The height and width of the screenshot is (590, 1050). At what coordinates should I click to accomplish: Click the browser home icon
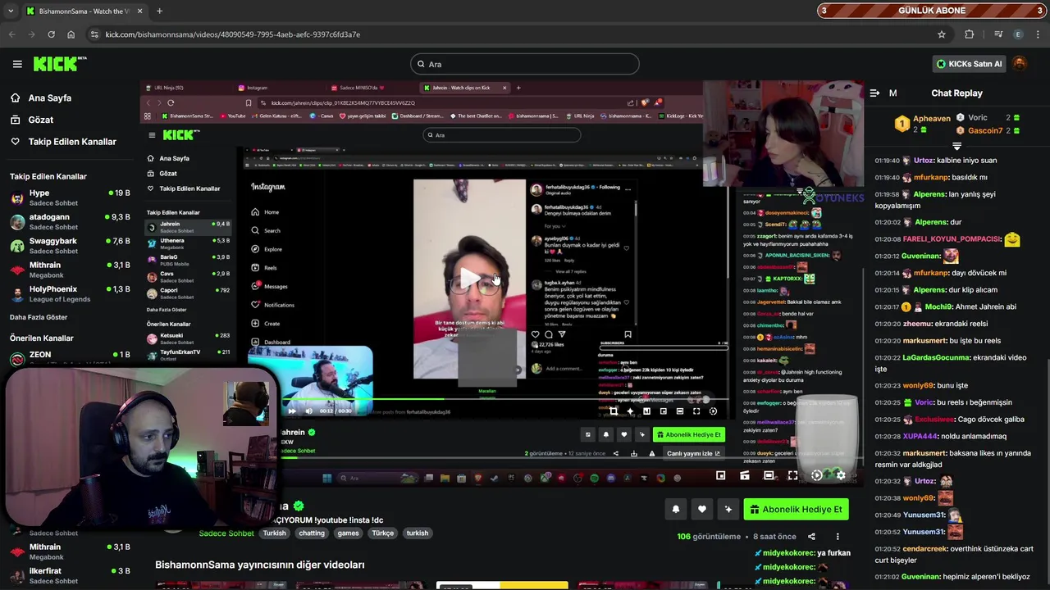point(71,34)
